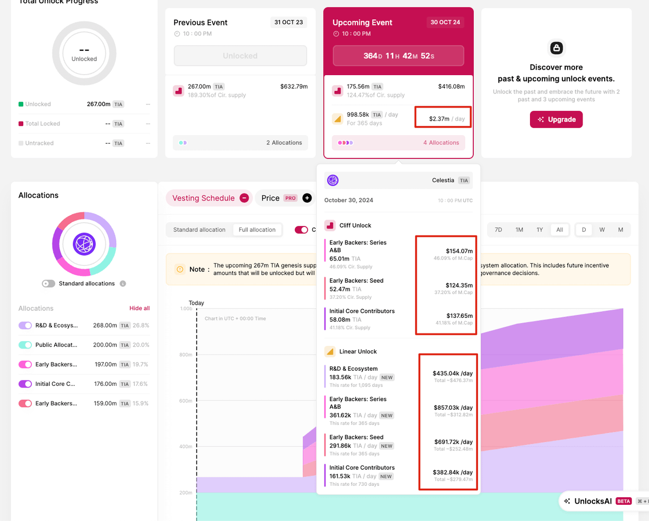
Task: Toggle the switch next to Full allocation
Action: pyautogui.click(x=301, y=230)
